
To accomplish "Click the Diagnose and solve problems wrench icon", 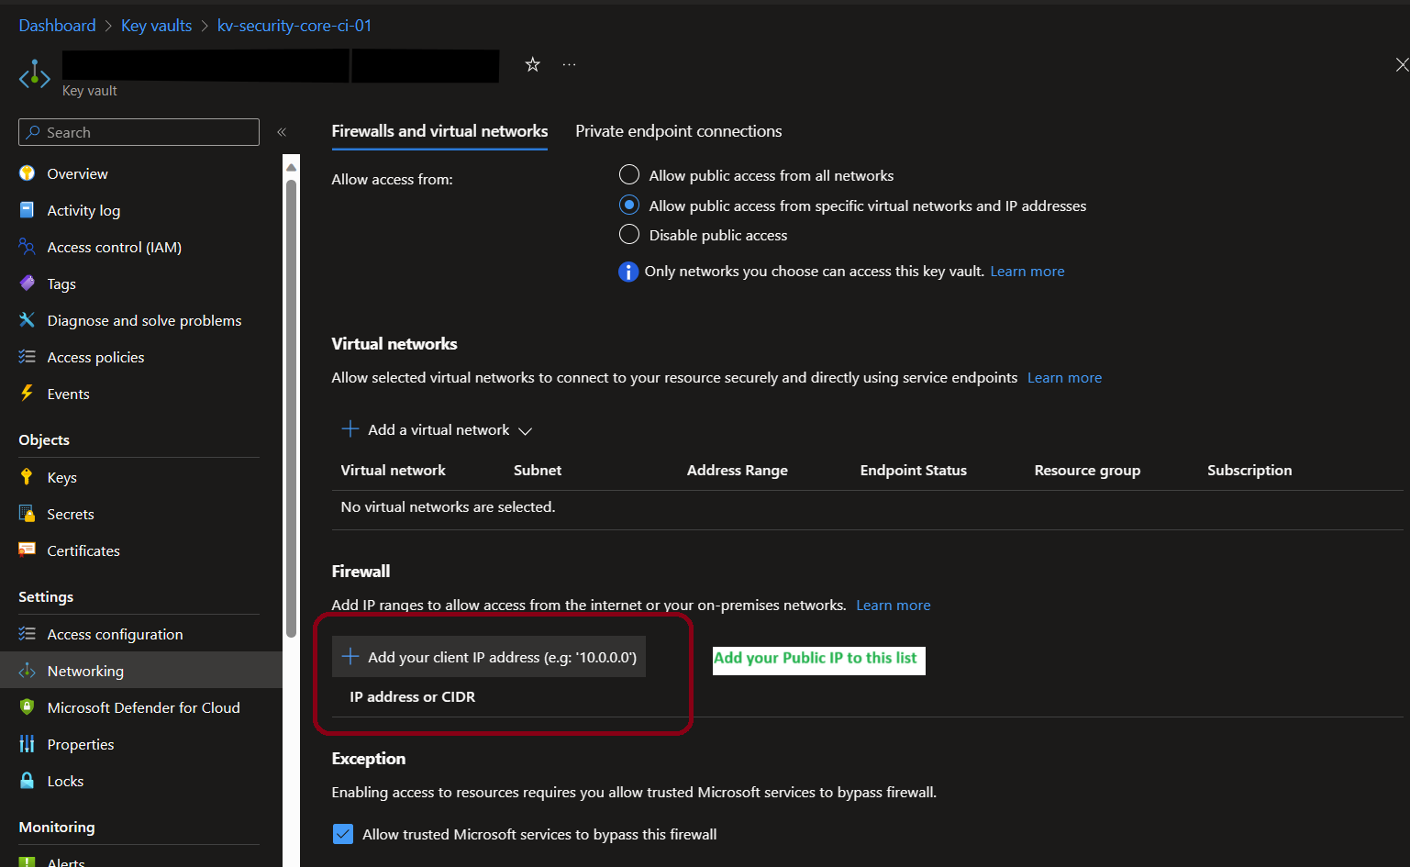I will coord(28,320).
